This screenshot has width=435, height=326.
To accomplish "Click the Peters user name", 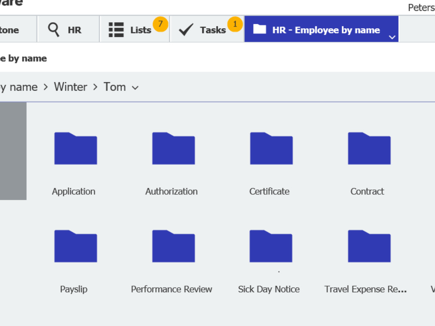I will pos(422,7).
